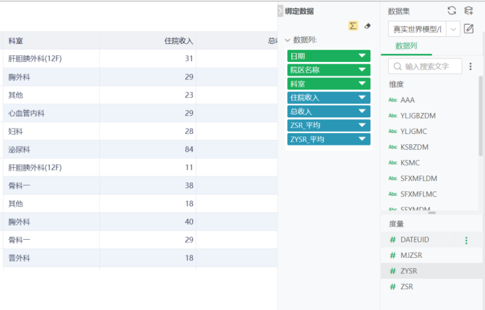
Task: Toggle the yellow sigma aggregation icon
Action: pos(353,26)
